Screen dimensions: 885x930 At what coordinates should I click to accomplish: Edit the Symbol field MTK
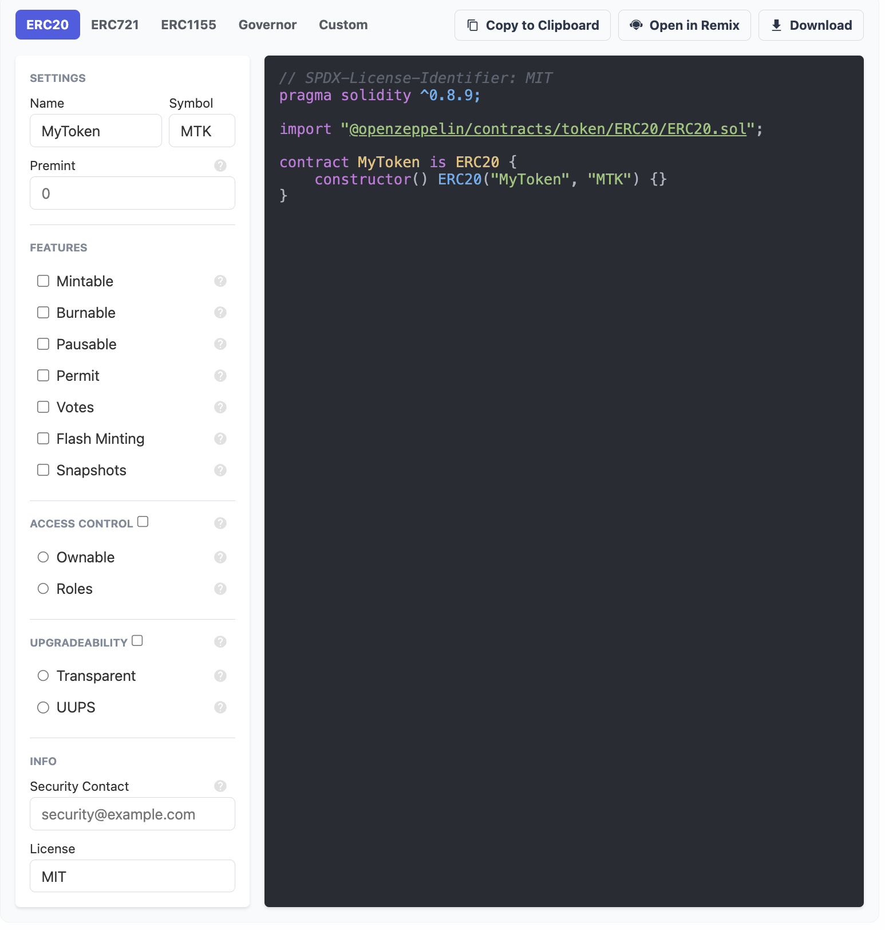click(202, 131)
